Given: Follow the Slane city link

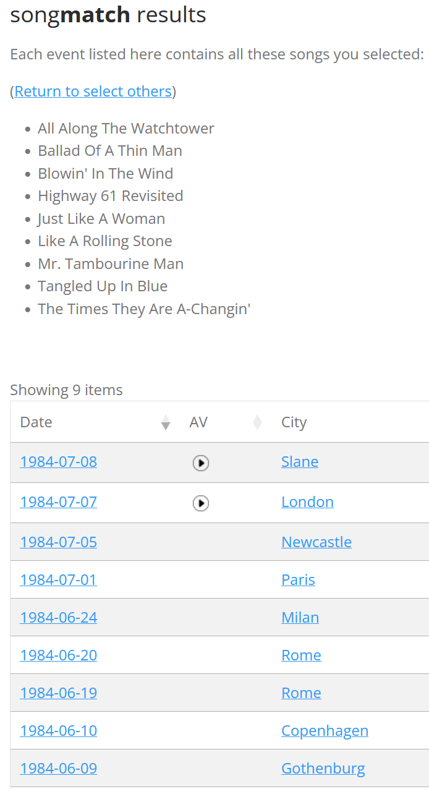Looking at the screenshot, I should click(x=300, y=462).
